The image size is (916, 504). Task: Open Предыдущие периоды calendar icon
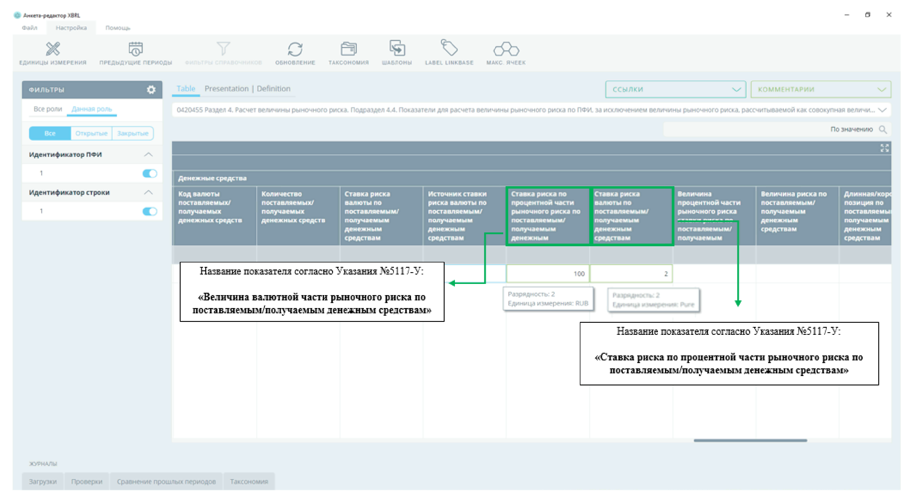[136, 49]
